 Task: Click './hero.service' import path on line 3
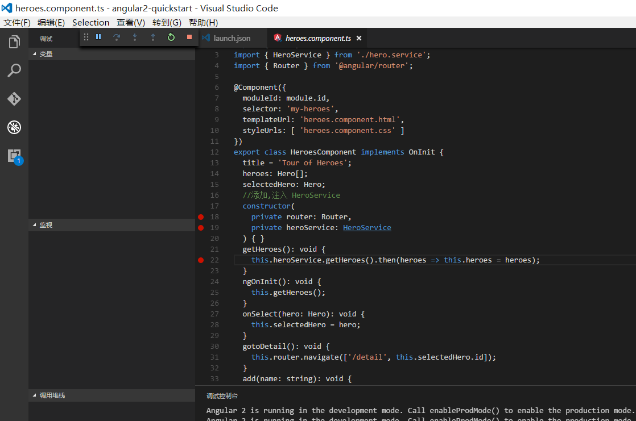point(391,55)
